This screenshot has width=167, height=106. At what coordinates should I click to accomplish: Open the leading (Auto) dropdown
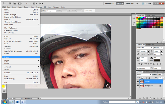161,51
